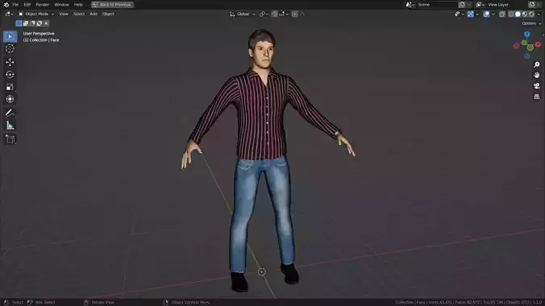Open the viewport Object menu
This screenshot has width=545, height=306.
tap(108, 14)
